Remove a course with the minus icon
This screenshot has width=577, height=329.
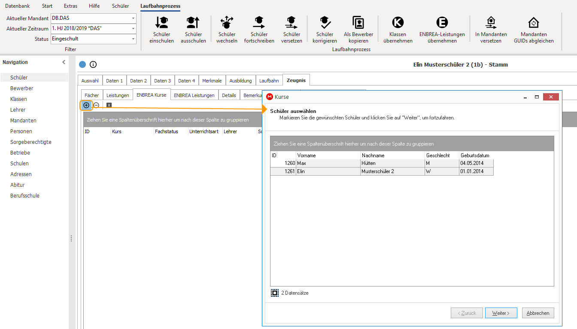[96, 105]
